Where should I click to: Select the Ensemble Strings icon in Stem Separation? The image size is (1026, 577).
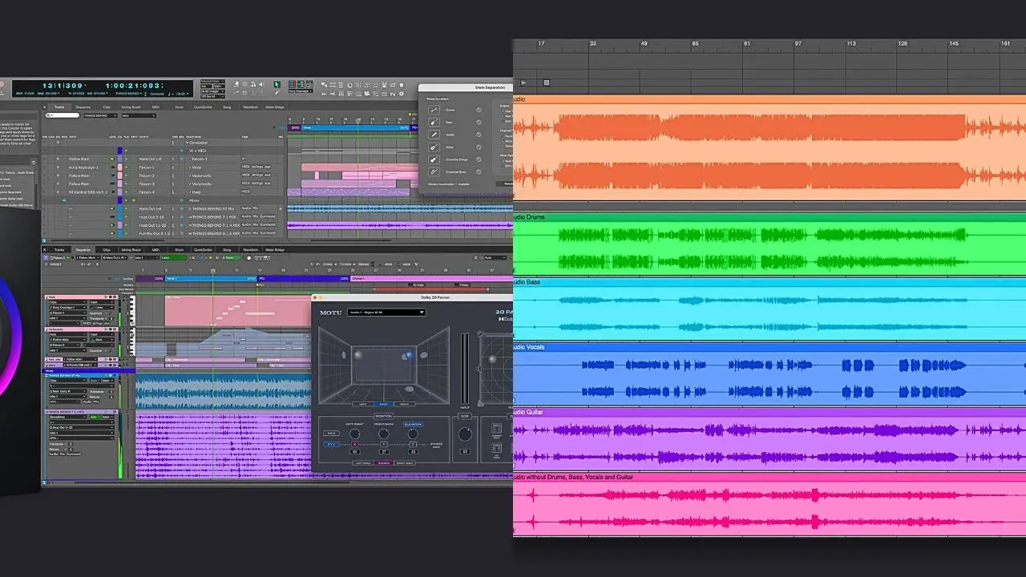pyautogui.click(x=434, y=159)
